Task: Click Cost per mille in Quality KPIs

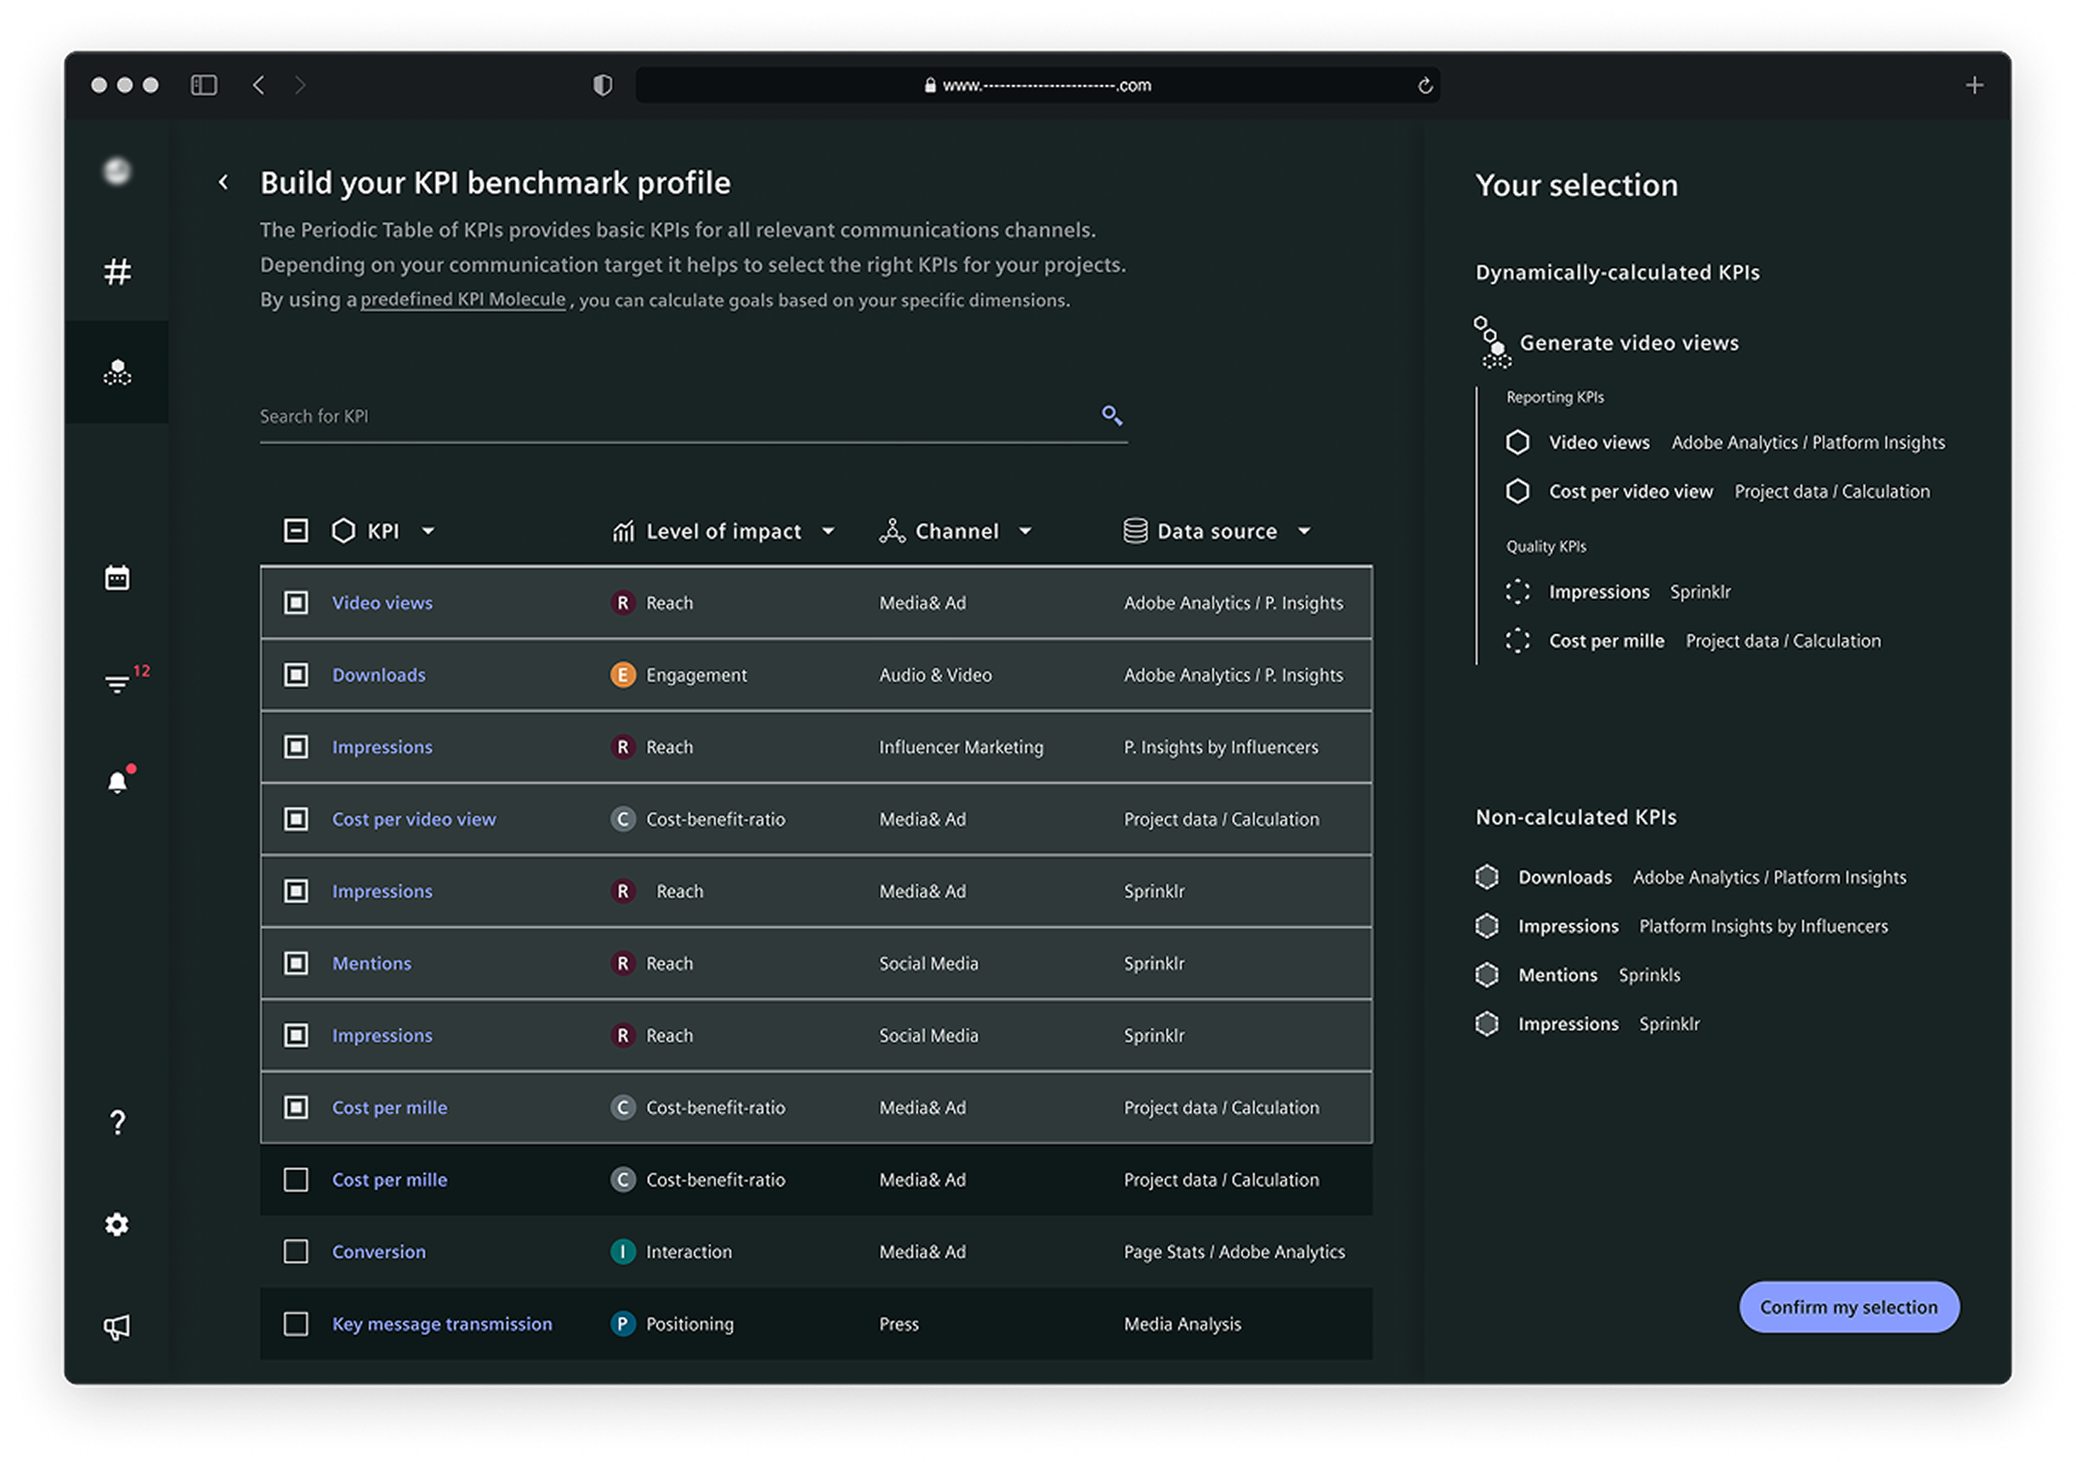Action: point(1607,641)
